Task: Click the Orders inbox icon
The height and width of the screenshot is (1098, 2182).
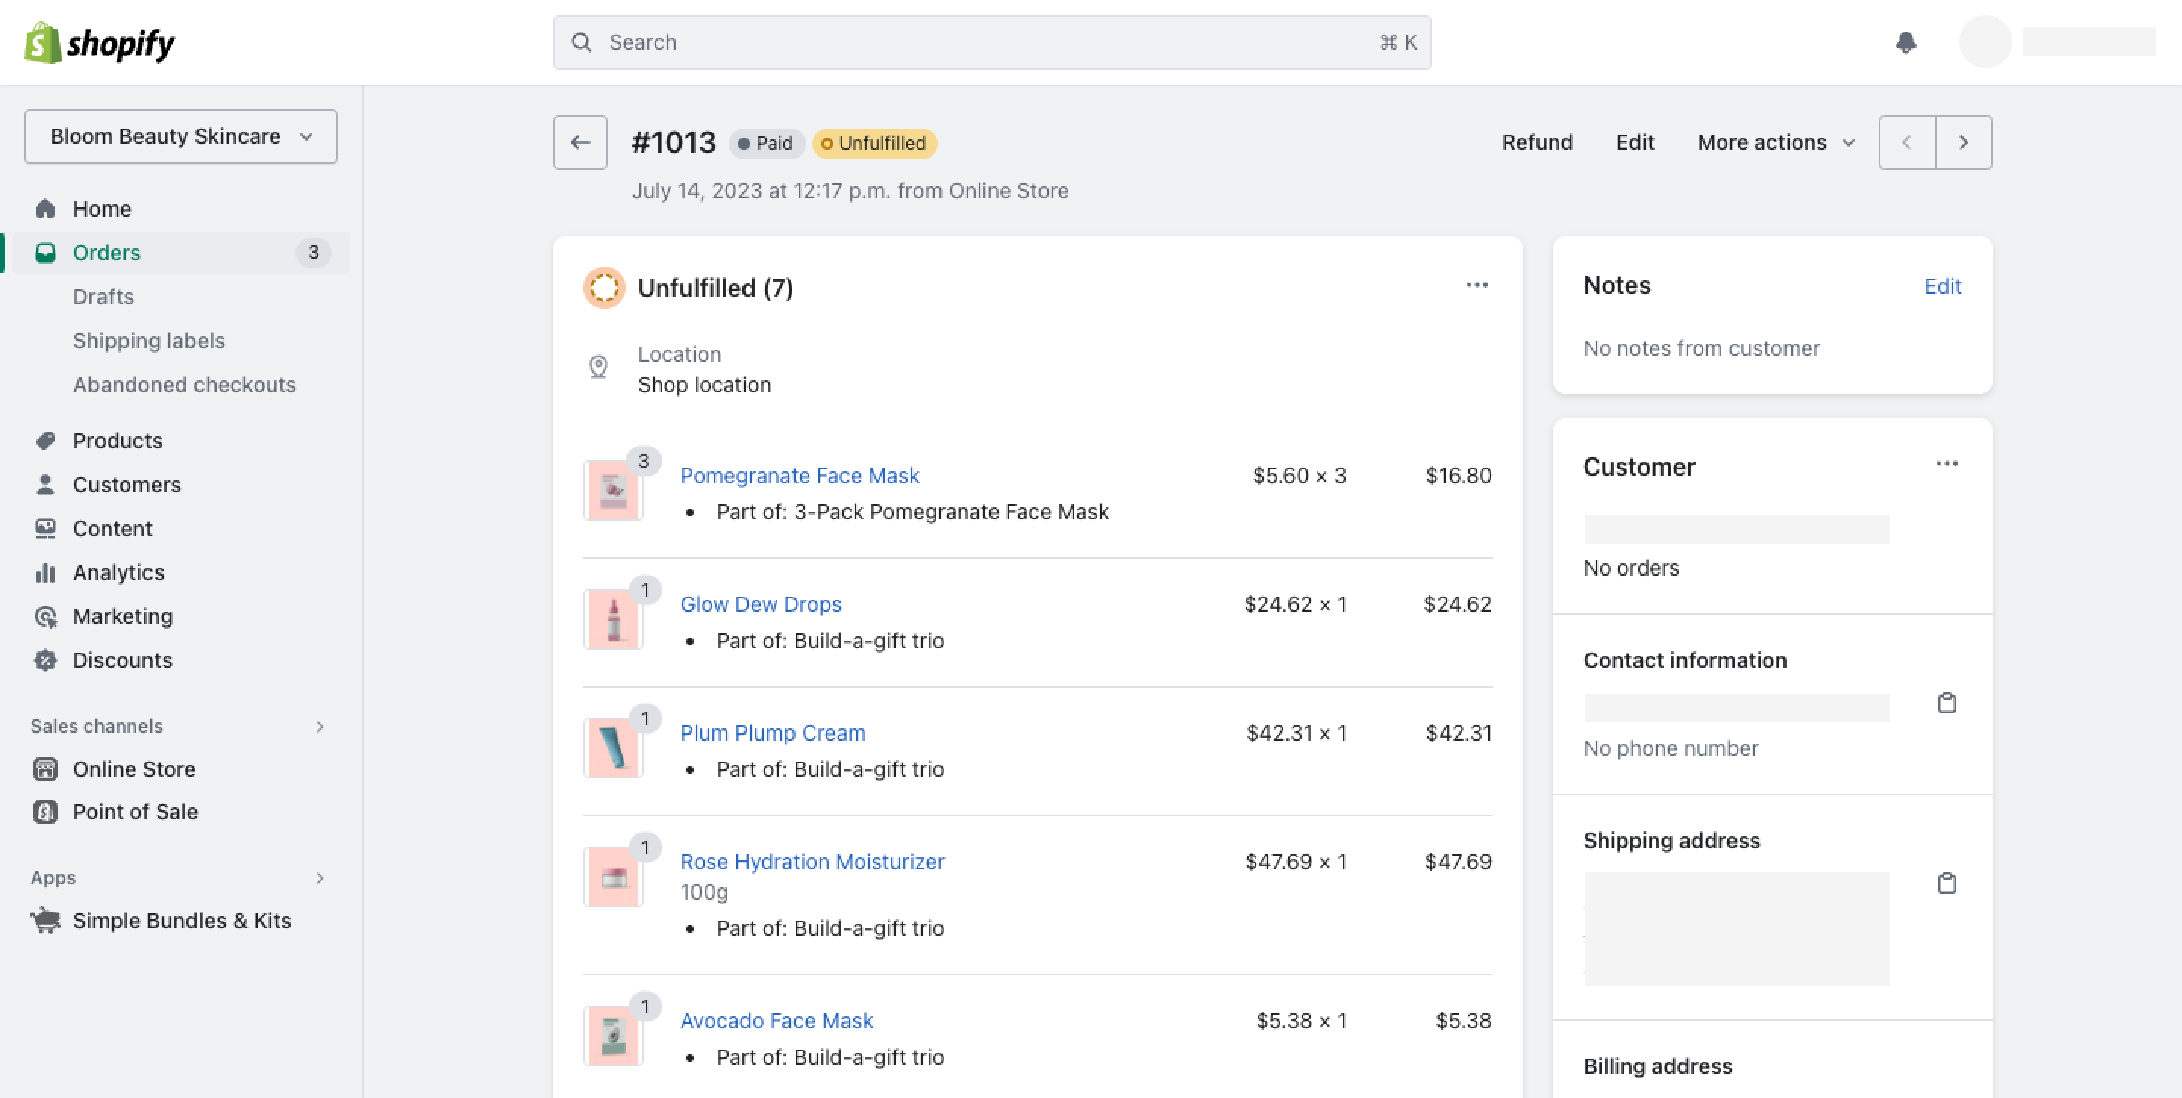Action: coord(45,252)
